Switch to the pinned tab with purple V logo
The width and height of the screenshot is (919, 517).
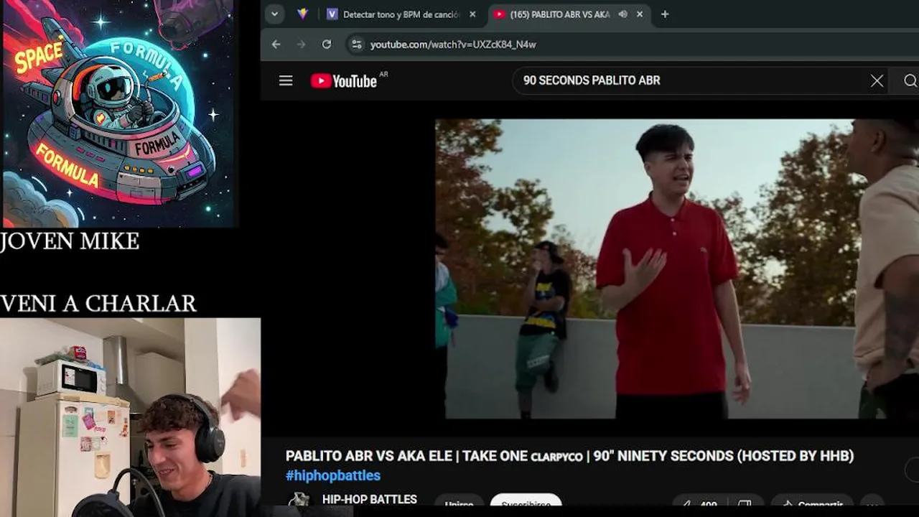click(x=303, y=14)
